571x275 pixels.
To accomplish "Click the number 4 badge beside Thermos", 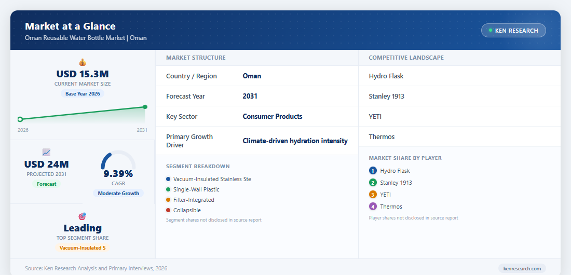I will (373, 207).
